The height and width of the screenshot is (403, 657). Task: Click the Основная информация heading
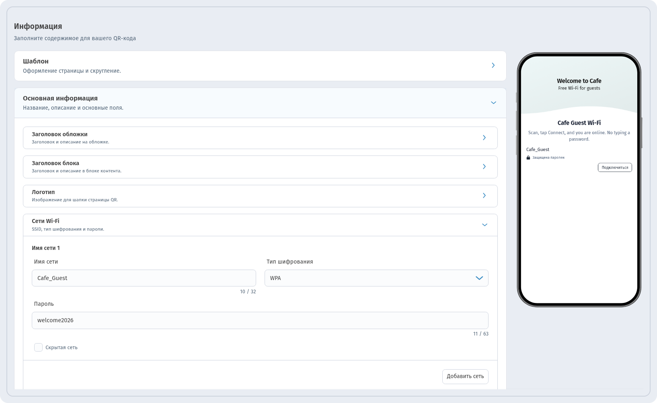pyautogui.click(x=60, y=98)
